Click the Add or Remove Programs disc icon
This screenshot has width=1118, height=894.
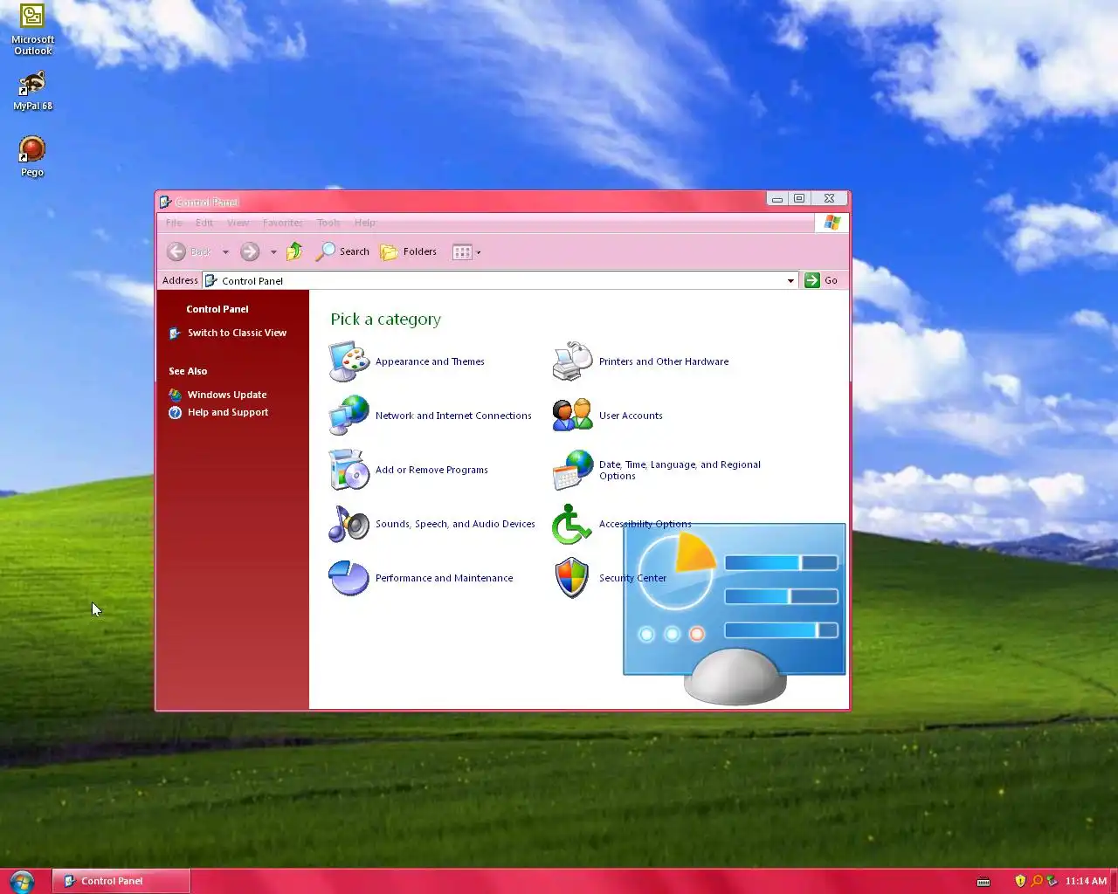click(349, 470)
